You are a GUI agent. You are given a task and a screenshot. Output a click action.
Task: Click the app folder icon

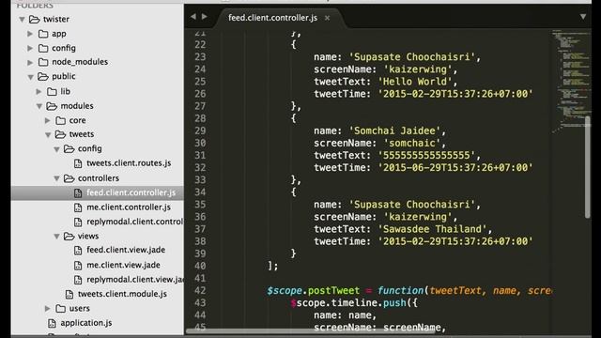pos(43,34)
